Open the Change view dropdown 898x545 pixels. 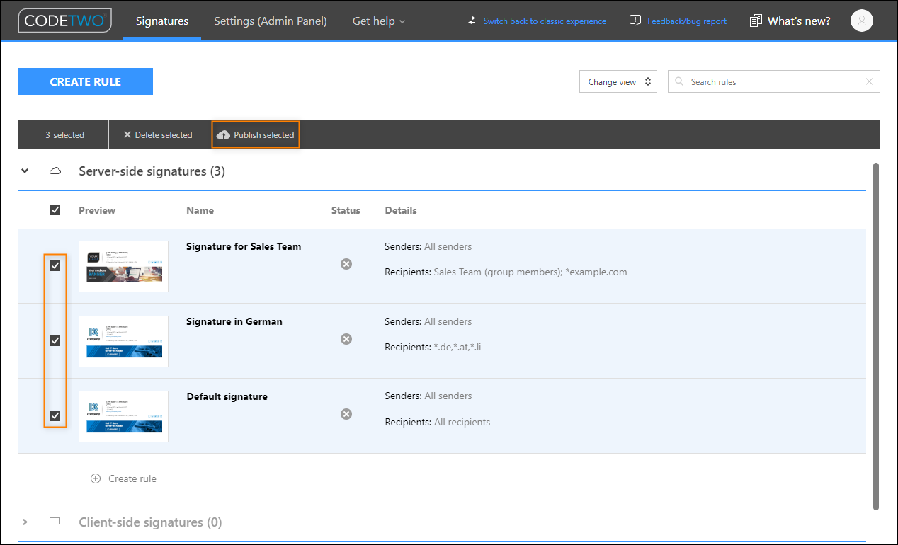pos(618,81)
